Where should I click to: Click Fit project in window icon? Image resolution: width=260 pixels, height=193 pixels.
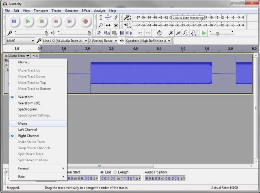coord(193,33)
